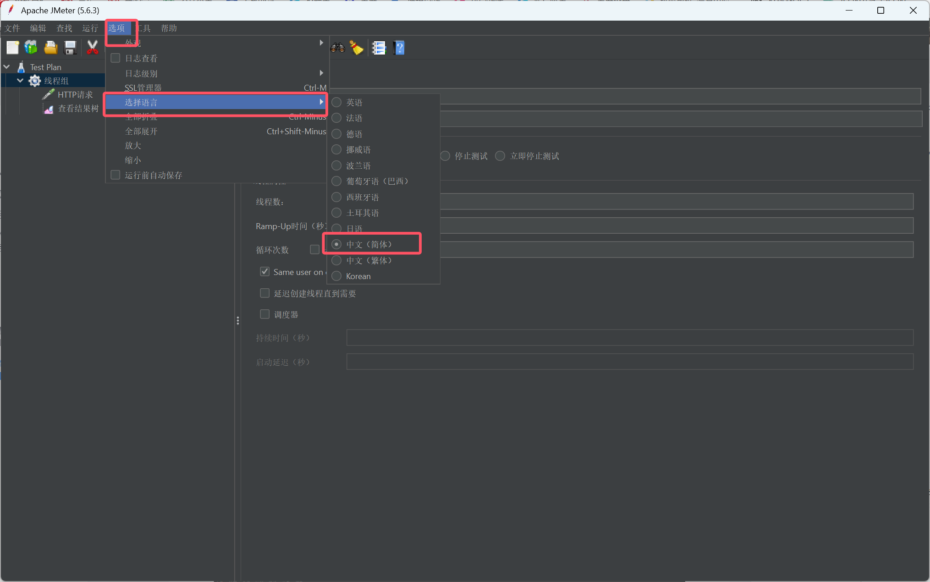Uncheck the Same user on each iteration box
The image size is (930, 582).
click(x=265, y=272)
